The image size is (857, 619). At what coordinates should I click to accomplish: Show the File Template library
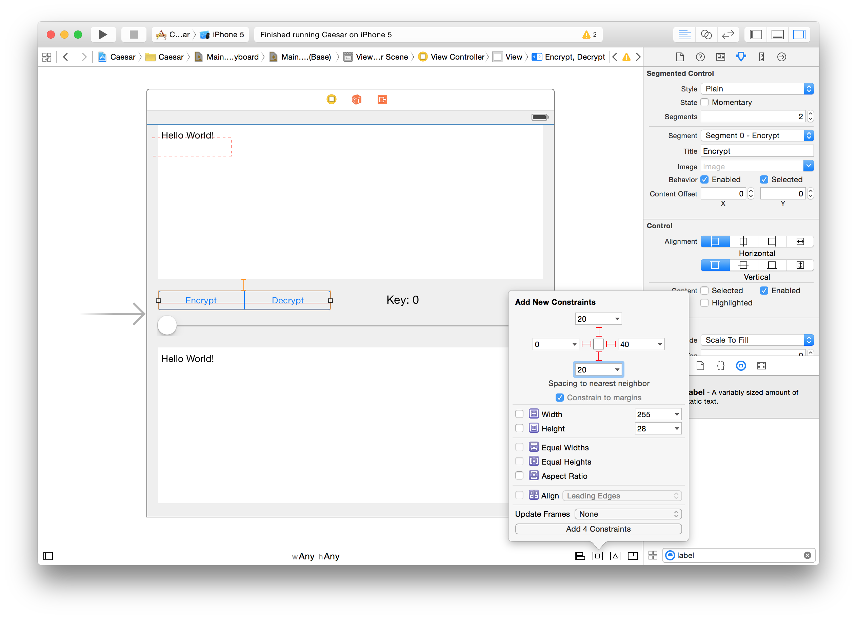pos(700,366)
